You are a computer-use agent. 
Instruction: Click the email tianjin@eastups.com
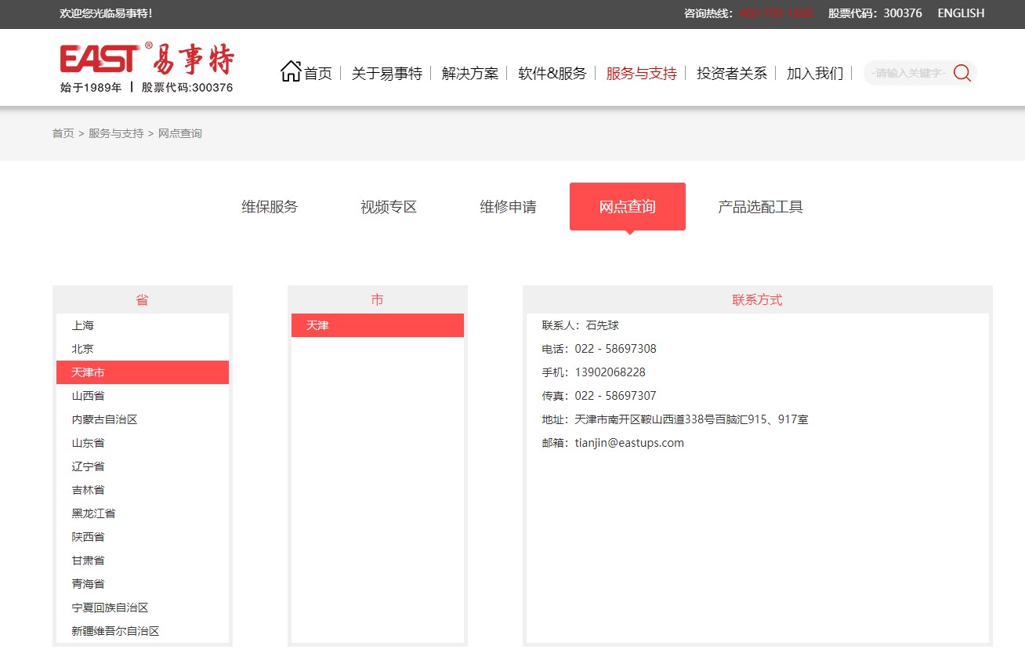(x=629, y=443)
